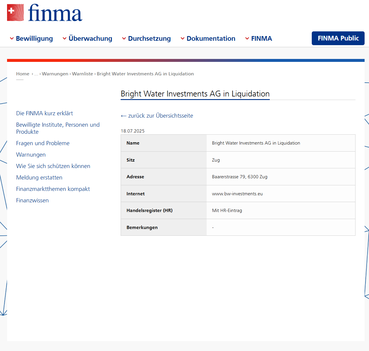Viewport: 369px width, 351px height.
Task: Select the Name value cell
Action: (281, 143)
